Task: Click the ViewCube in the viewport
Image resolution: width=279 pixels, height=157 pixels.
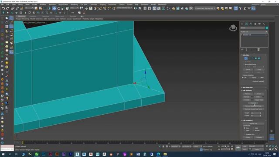Action: pyautogui.click(x=233, y=28)
